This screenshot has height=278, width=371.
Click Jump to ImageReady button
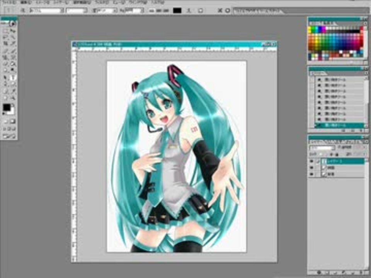(9, 136)
